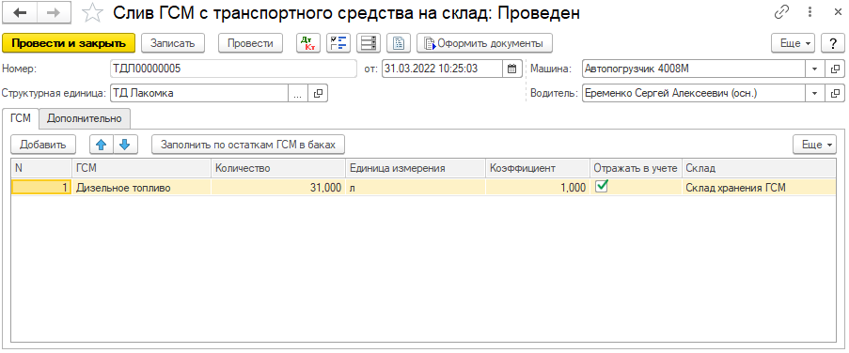Open Машина record with open-form icon
849x353 pixels.
click(834, 69)
